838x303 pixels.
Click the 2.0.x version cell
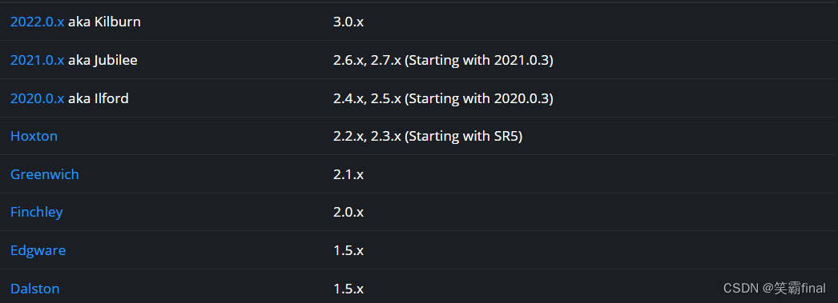348,213
